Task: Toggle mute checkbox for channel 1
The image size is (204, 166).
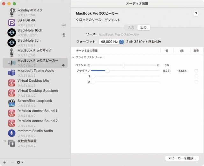Action: click(196, 76)
